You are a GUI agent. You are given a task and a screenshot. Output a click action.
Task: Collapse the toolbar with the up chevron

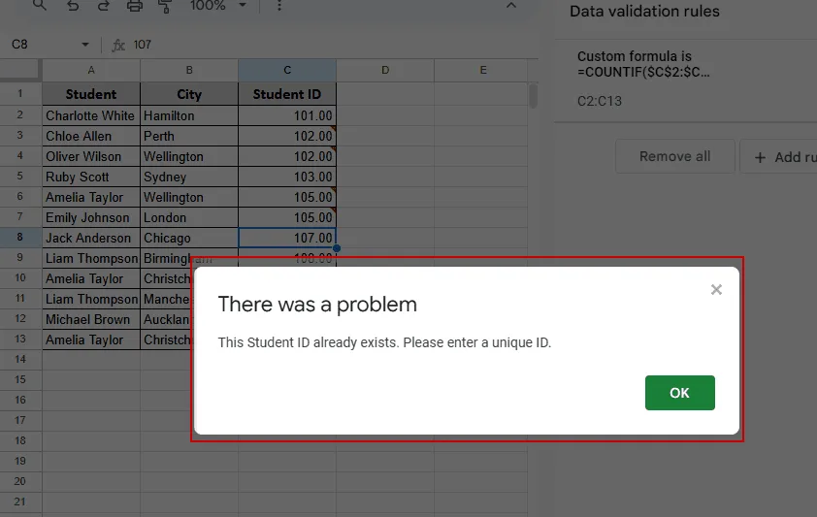coord(511,6)
